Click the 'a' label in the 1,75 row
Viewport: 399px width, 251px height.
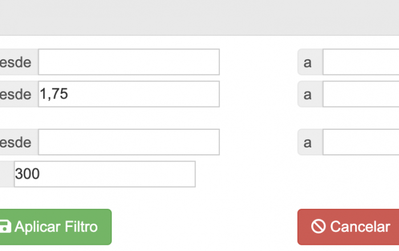click(x=308, y=94)
